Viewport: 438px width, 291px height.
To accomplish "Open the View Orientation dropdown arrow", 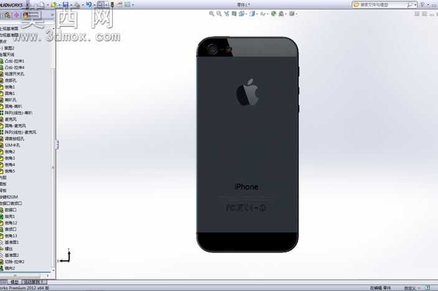I will [x=246, y=14].
